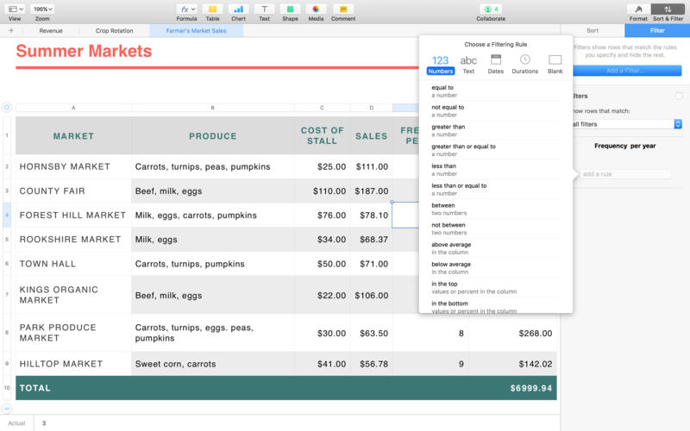The width and height of the screenshot is (690, 431).
Task: Toggle the Filters checkbox
Action: (679, 96)
